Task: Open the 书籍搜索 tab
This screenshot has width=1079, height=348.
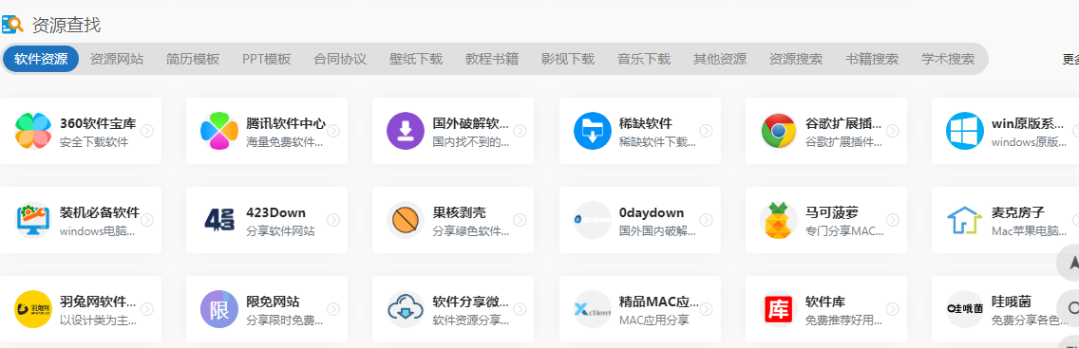Action: [x=872, y=59]
